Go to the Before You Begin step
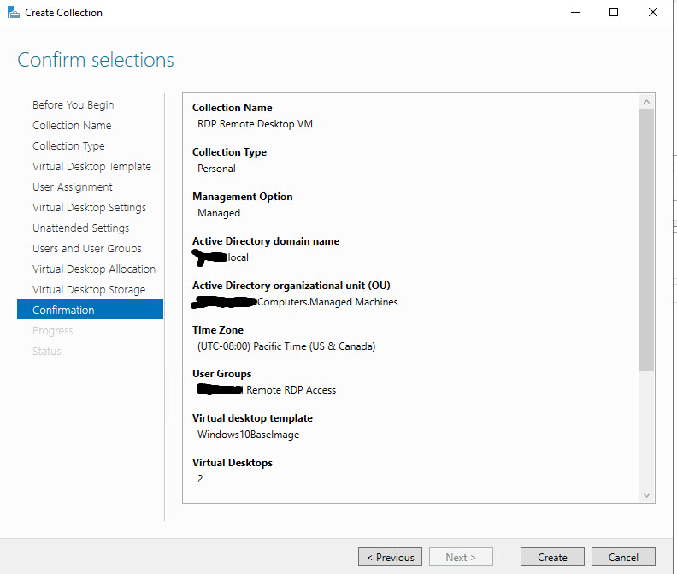Image resolution: width=677 pixels, height=574 pixels. coord(73,105)
